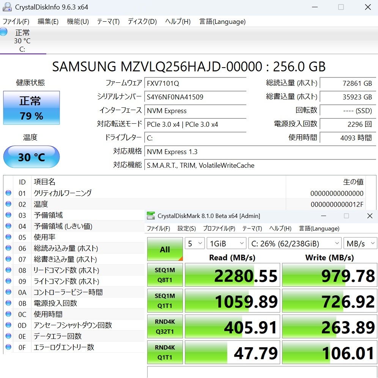378x378 pixels.
Task: Open ヘルプ(H) menu in CrystalDiskMark
Action: pyautogui.click(x=280, y=228)
